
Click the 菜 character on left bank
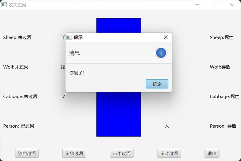point(63,96)
